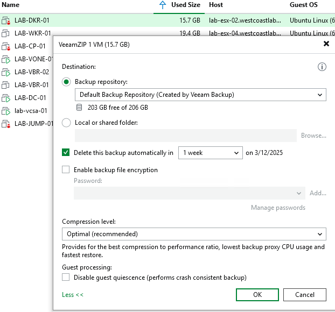Click the info icon in VeeamZIP dialog
The width and height of the screenshot is (335, 312).
[322, 67]
